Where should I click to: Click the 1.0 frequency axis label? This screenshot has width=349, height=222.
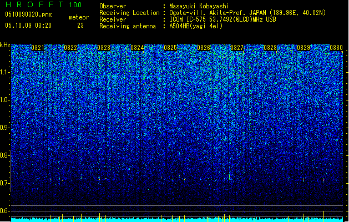pyautogui.click(x=5, y=100)
